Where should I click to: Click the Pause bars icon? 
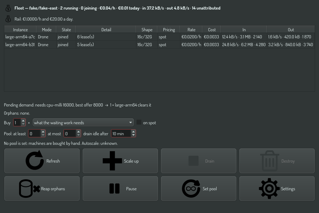(114, 189)
